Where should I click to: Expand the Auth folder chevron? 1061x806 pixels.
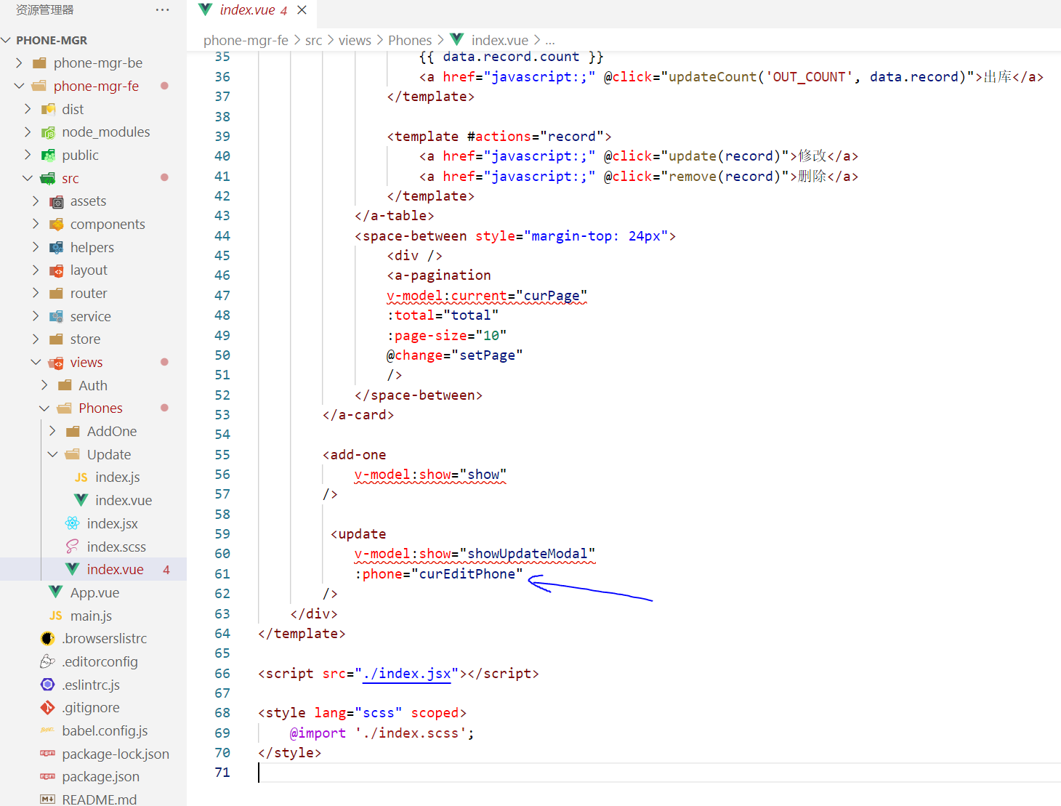pyautogui.click(x=44, y=386)
